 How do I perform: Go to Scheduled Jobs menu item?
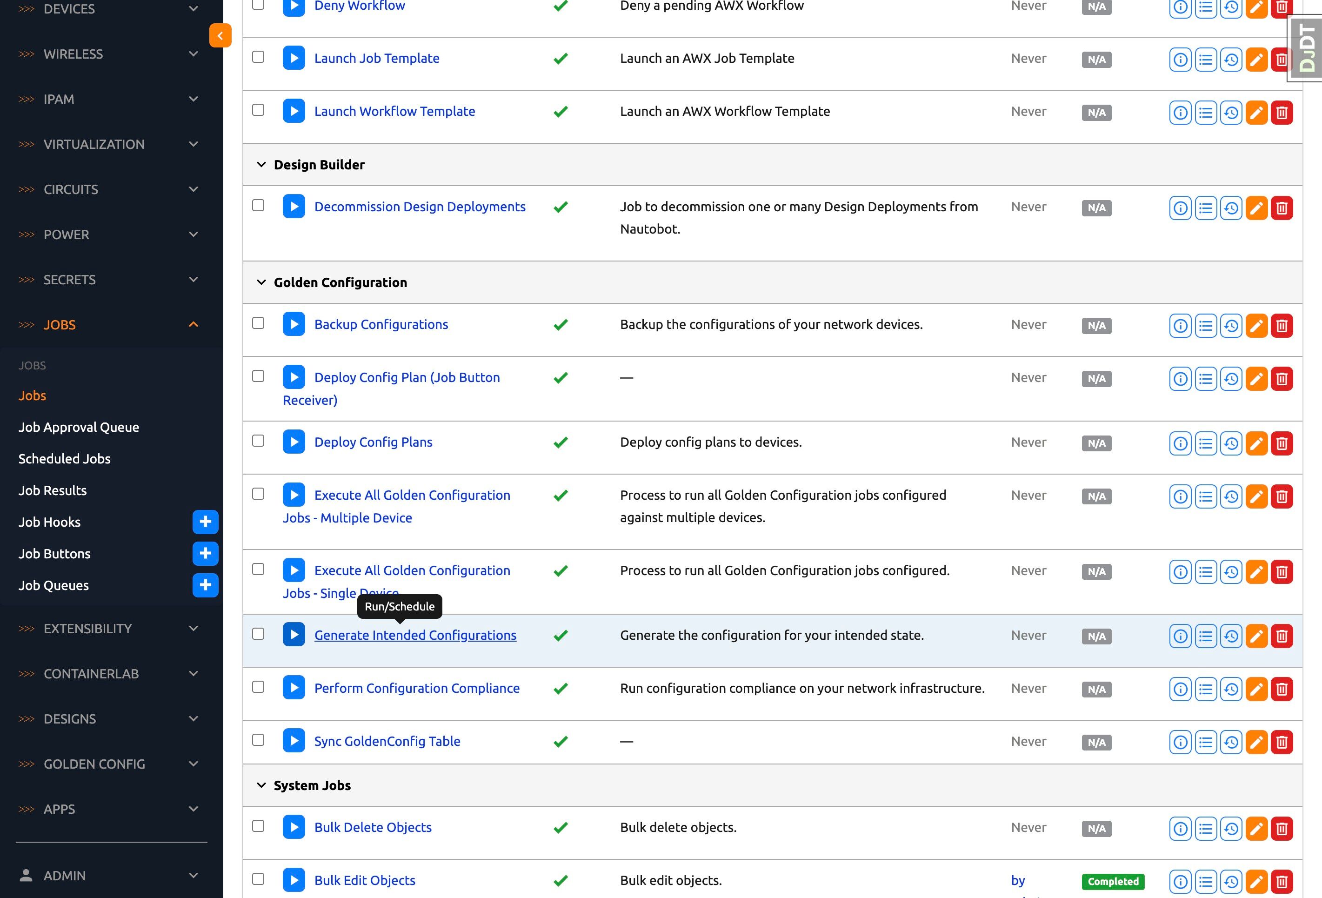tap(64, 459)
